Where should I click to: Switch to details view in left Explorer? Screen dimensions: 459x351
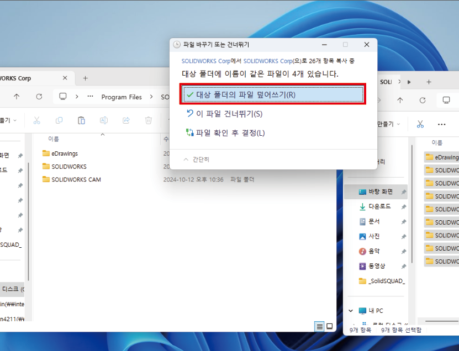coord(320,326)
